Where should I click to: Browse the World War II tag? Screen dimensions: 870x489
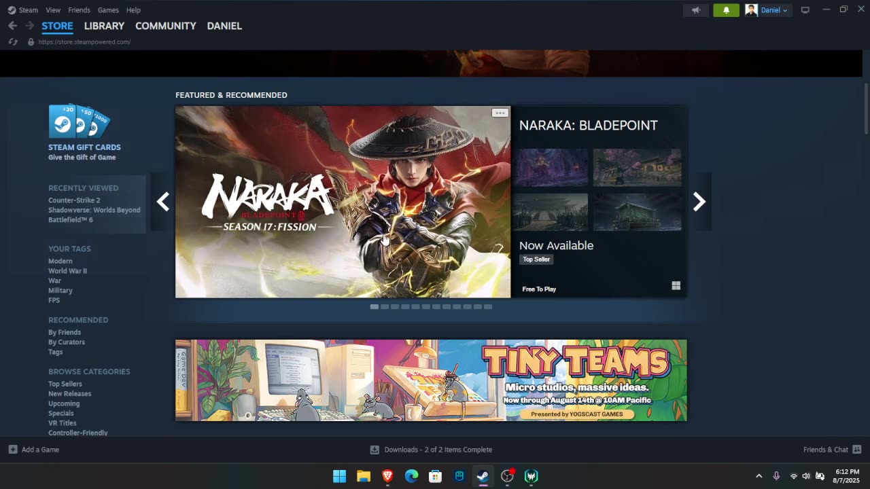coord(67,271)
